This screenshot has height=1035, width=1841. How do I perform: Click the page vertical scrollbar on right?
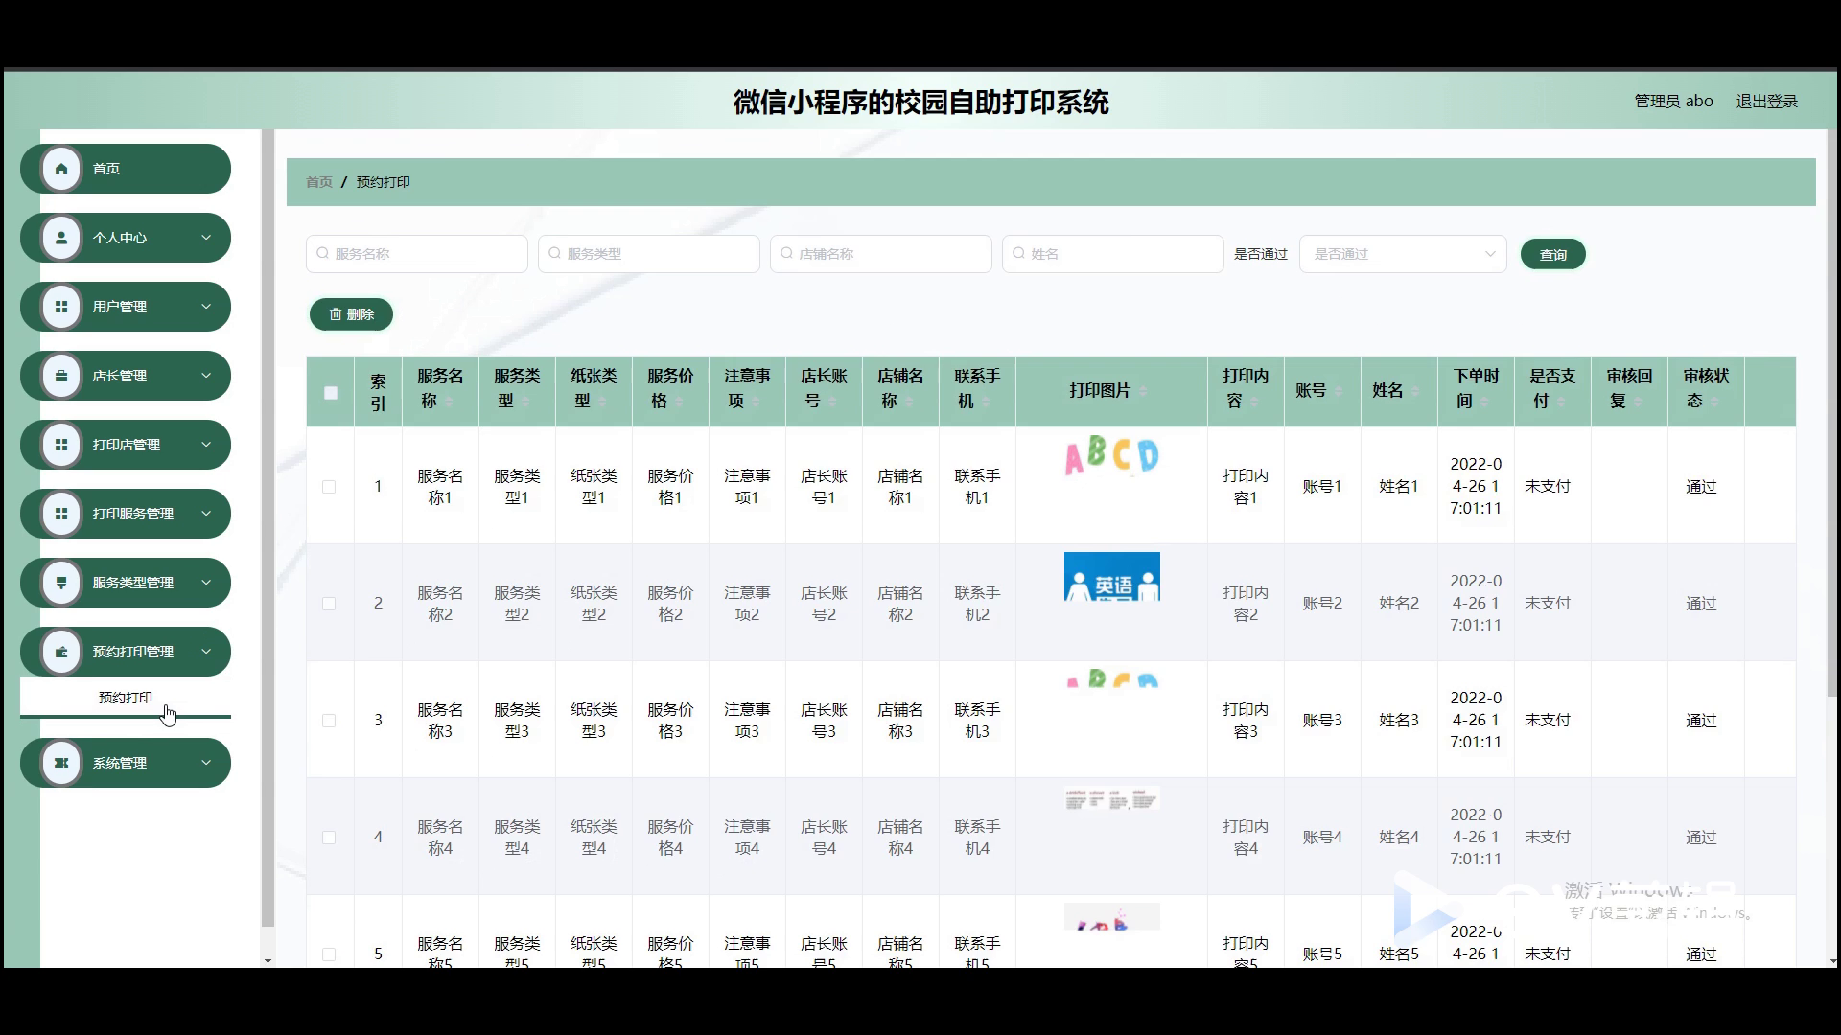tap(1833, 412)
